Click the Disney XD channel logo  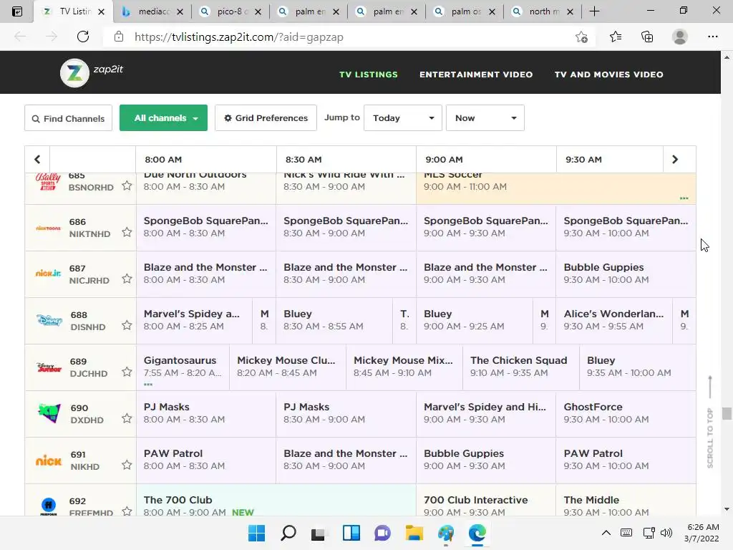tap(49, 413)
